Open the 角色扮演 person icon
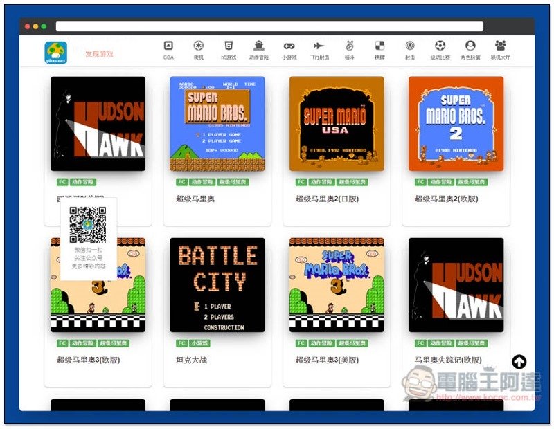 click(x=470, y=46)
